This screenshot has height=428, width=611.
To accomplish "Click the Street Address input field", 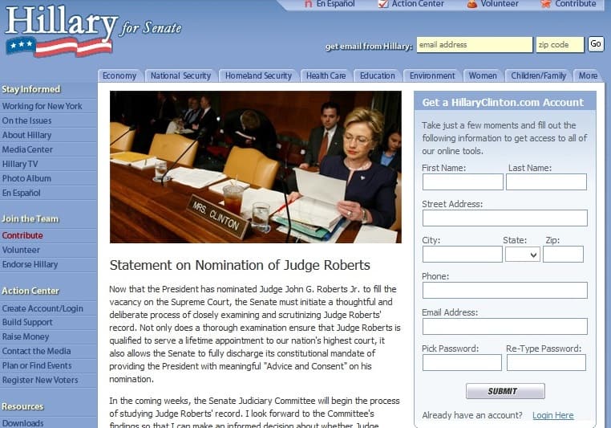I will 505,218.
